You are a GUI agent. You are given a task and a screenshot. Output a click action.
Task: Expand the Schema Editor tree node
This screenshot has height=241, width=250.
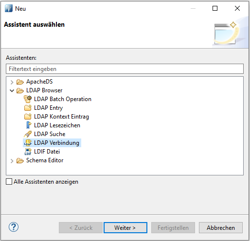[12, 161]
